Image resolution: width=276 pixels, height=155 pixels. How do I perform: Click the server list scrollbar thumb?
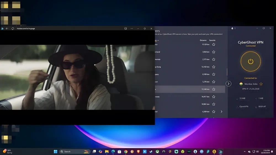point(227,72)
